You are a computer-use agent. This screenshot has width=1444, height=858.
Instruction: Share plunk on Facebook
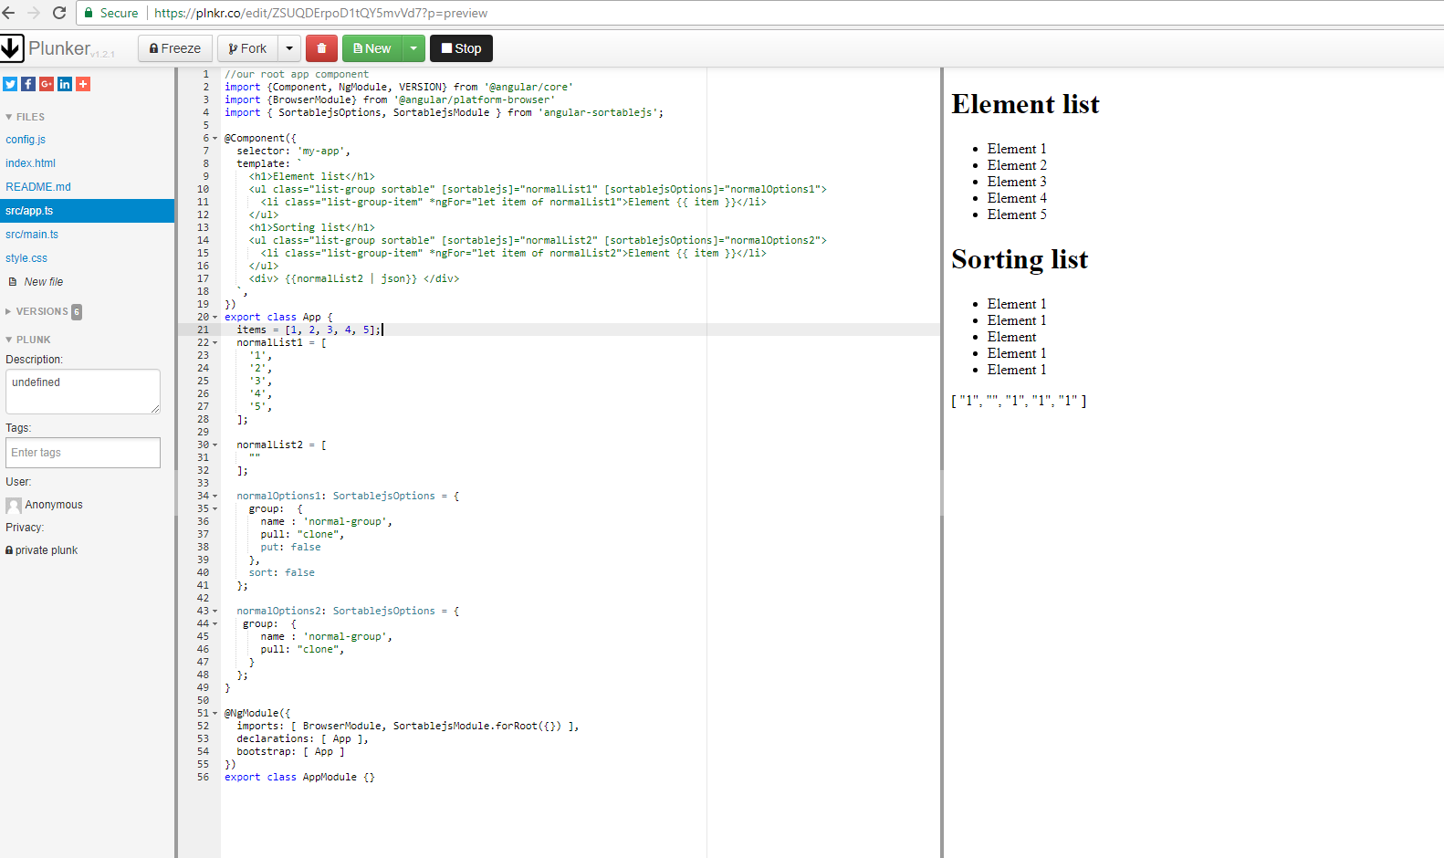[28, 84]
